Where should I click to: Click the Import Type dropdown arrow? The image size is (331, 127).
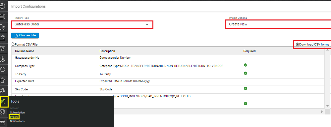point(147,25)
